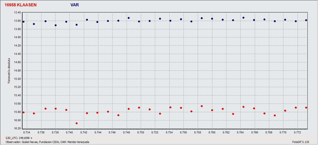Click y-axis tick value 15.80
Viewport: 318px width, 145px height.
click(17, 112)
